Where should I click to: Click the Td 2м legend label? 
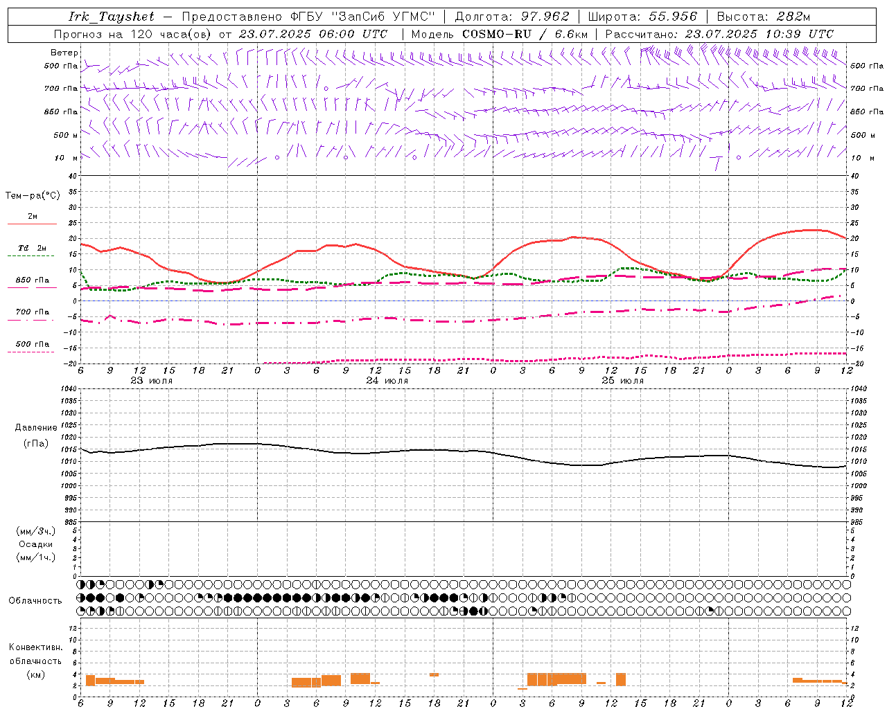(x=32, y=248)
